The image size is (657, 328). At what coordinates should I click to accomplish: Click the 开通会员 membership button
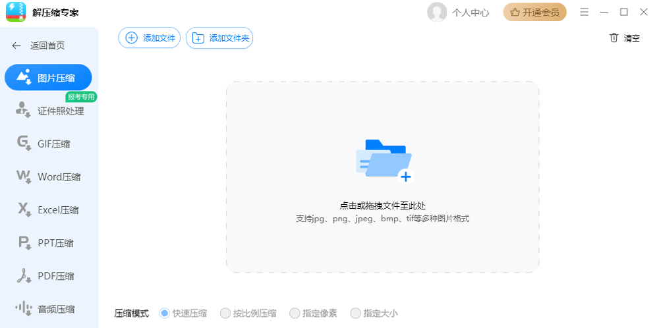[534, 12]
